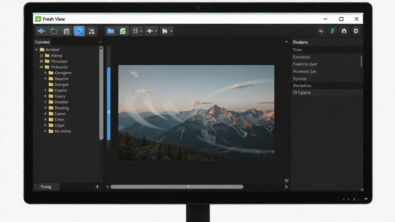Open the settings gear in the top-right toolbar
The image size is (395, 222).
click(356, 31)
